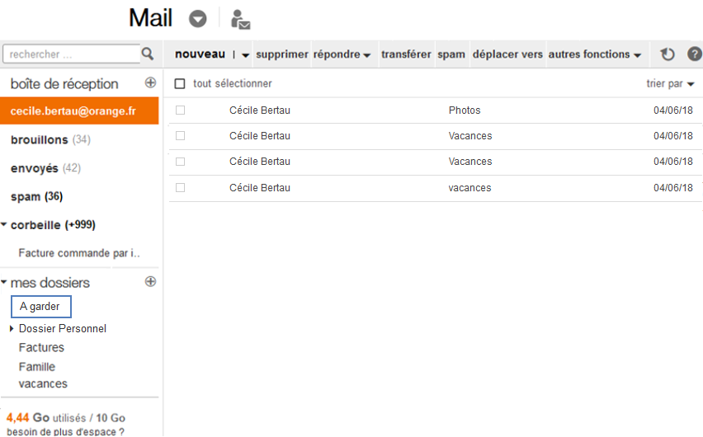Open autres fonctions menu
This screenshot has width=703, height=437.
coord(595,54)
